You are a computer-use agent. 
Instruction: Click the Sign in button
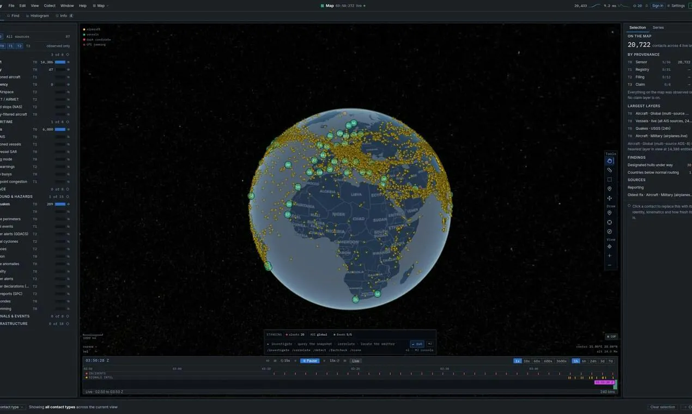coord(658,5)
